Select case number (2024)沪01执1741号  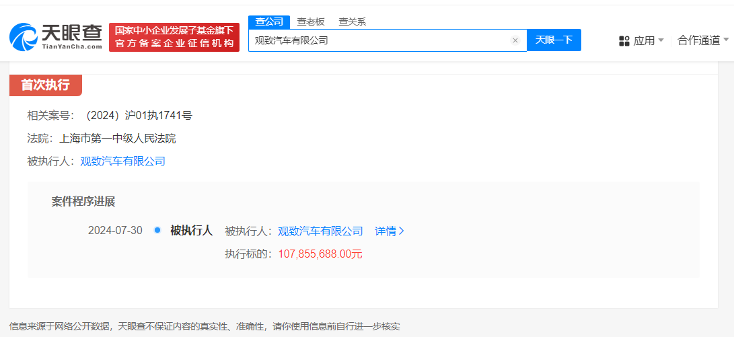(x=139, y=116)
